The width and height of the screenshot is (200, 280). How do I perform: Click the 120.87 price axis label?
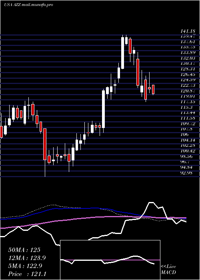point(188,91)
